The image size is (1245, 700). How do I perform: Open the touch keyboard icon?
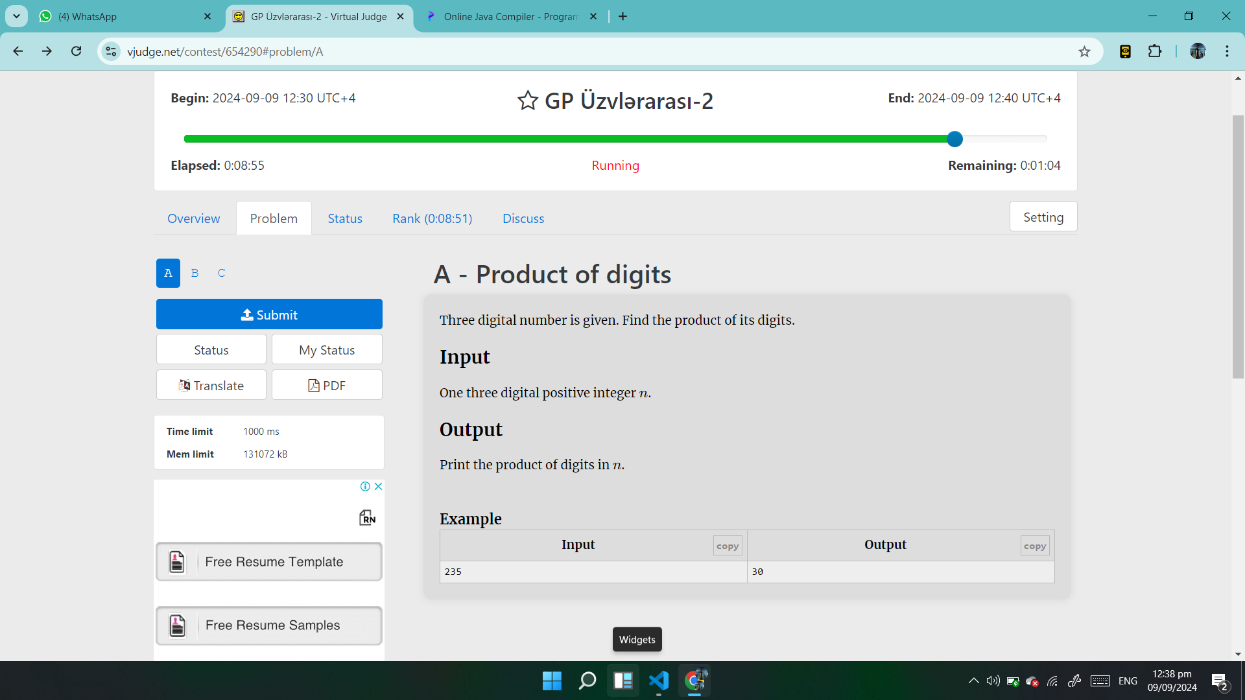pyautogui.click(x=1100, y=681)
